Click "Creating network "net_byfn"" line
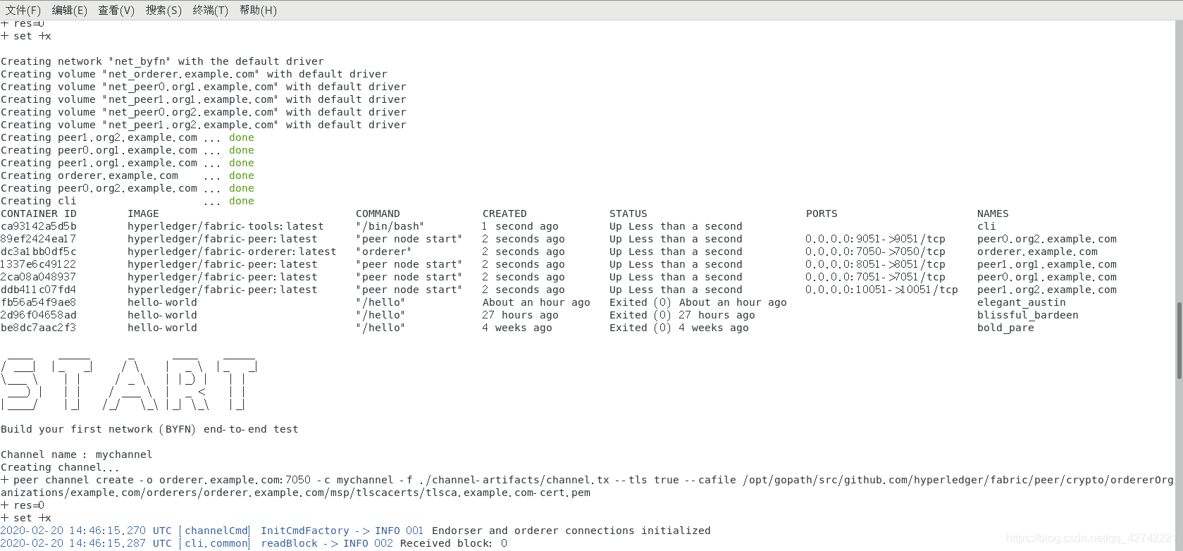 [x=163, y=61]
